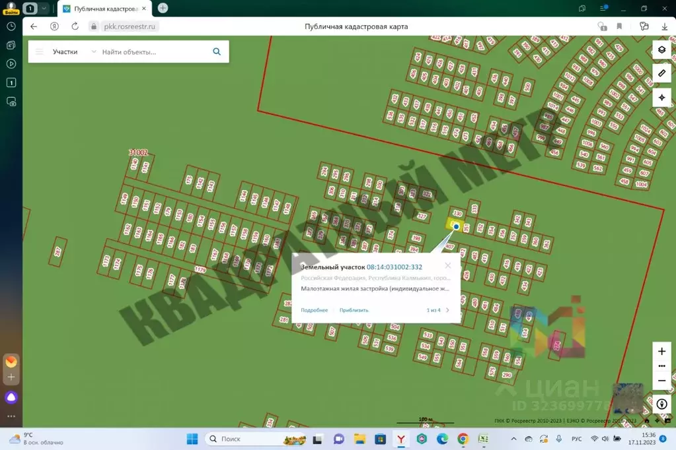Click the magnifier search icon
The image size is (676, 450).
217,51
